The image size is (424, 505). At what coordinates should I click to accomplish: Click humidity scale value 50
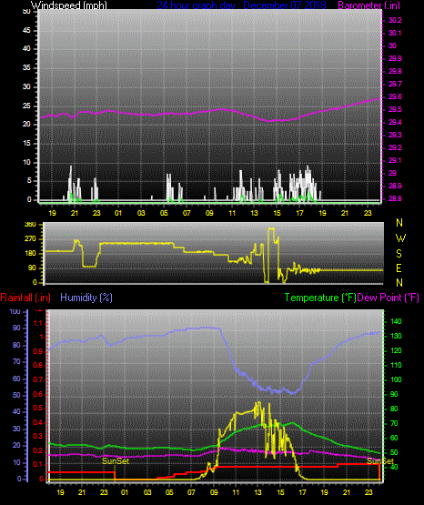coord(16,395)
